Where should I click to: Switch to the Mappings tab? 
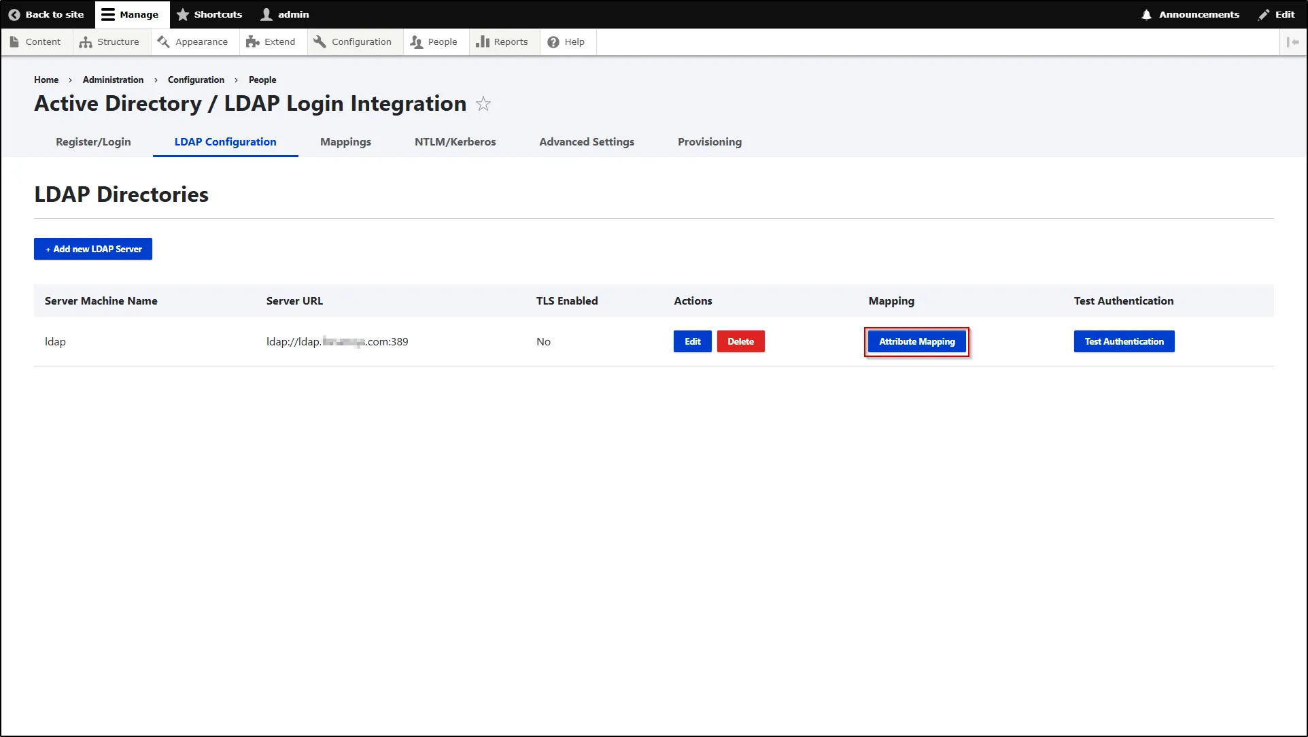click(345, 142)
